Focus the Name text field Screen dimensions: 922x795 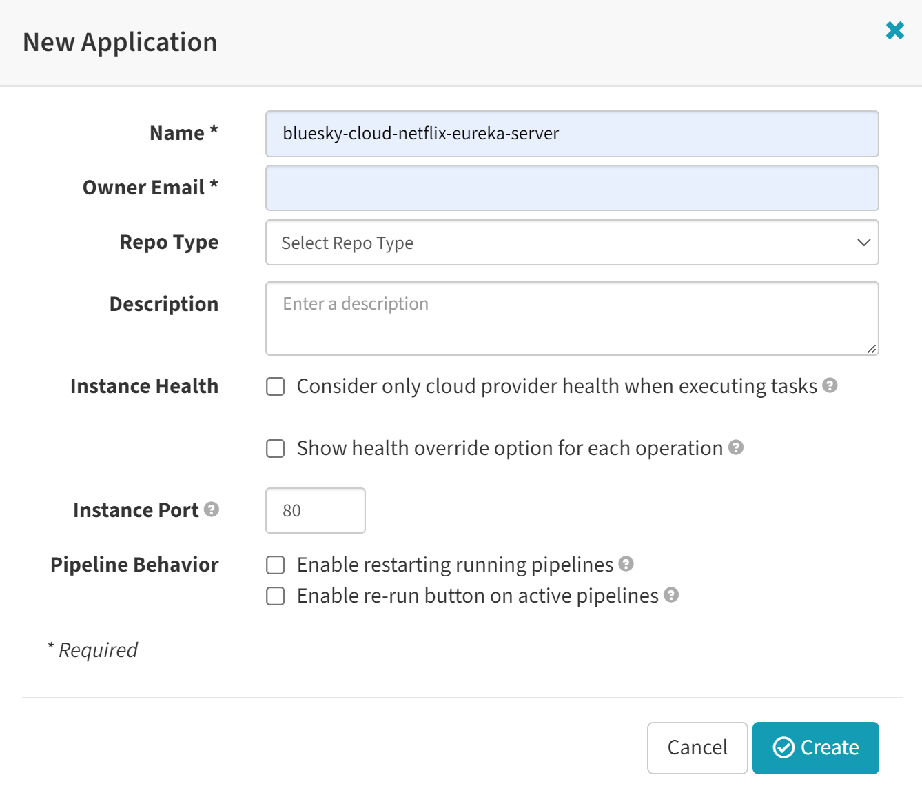coord(572,134)
